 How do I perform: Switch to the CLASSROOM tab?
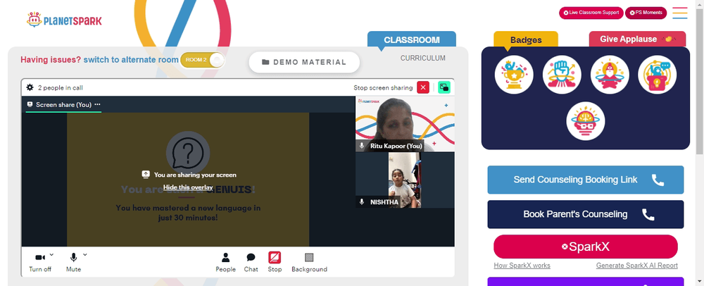pyautogui.click(x=412, y=39)
